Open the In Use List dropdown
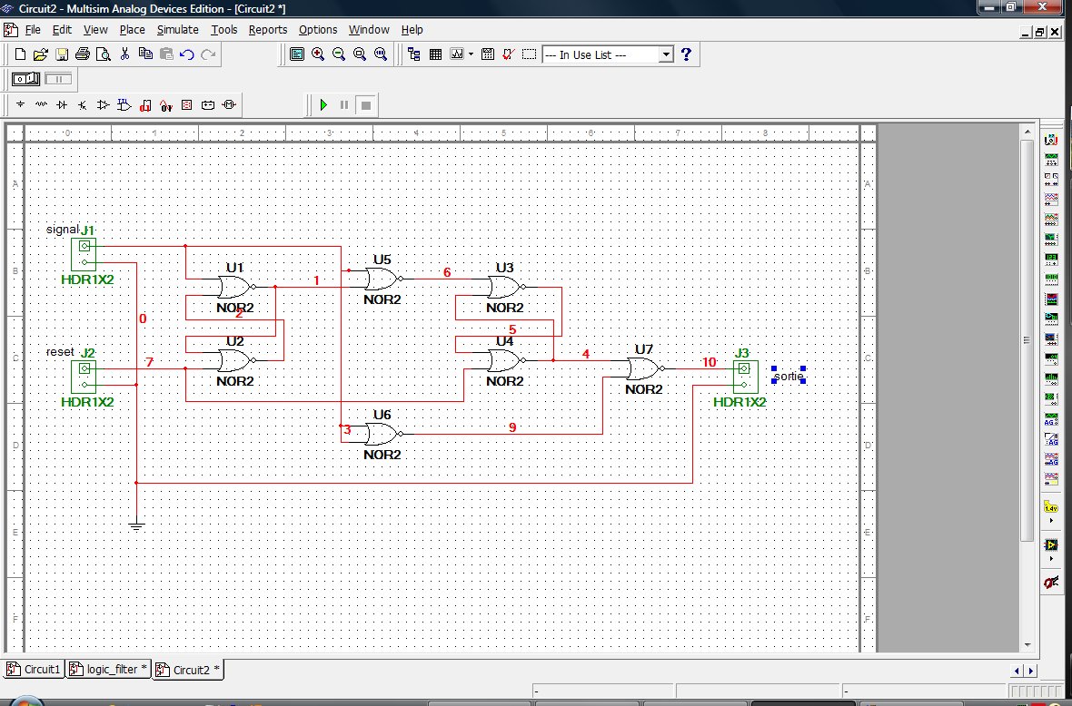This screenshot has width=1072, height=706. tap(666, 54)
